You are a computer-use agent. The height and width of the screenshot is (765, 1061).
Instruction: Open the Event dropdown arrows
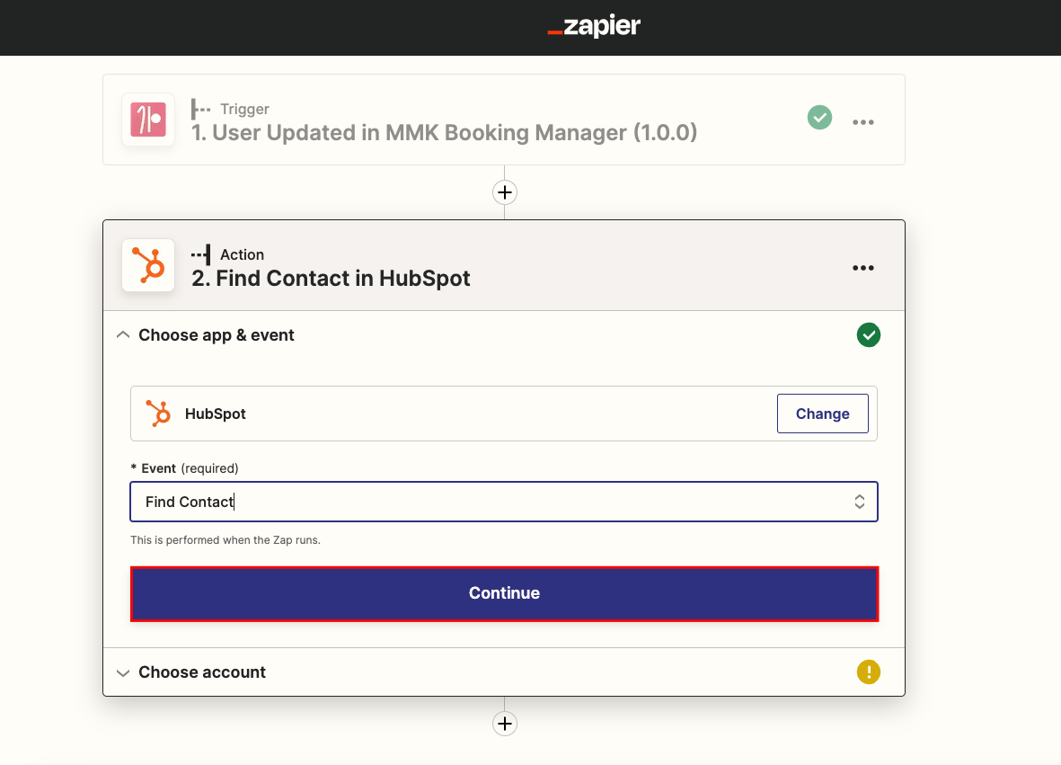tap(860, 502)
